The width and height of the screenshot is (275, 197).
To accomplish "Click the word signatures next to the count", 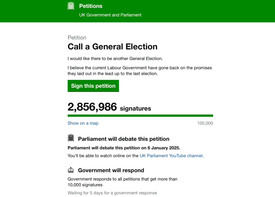I will point(135,109).
